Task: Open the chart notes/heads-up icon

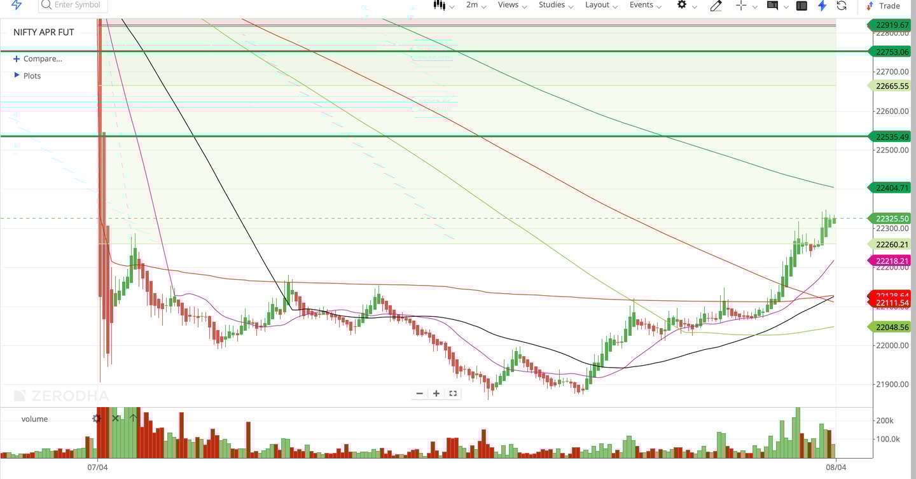Action: click(772, 5)
